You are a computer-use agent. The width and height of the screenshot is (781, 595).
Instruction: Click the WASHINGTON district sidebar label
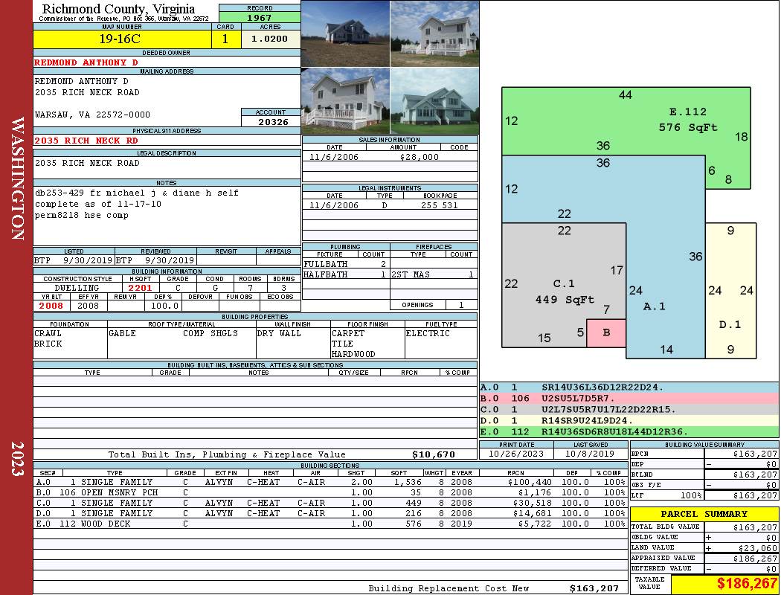coord(17,178)
